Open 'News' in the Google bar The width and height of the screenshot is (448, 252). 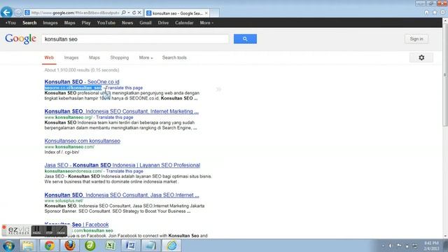(127, 22)
